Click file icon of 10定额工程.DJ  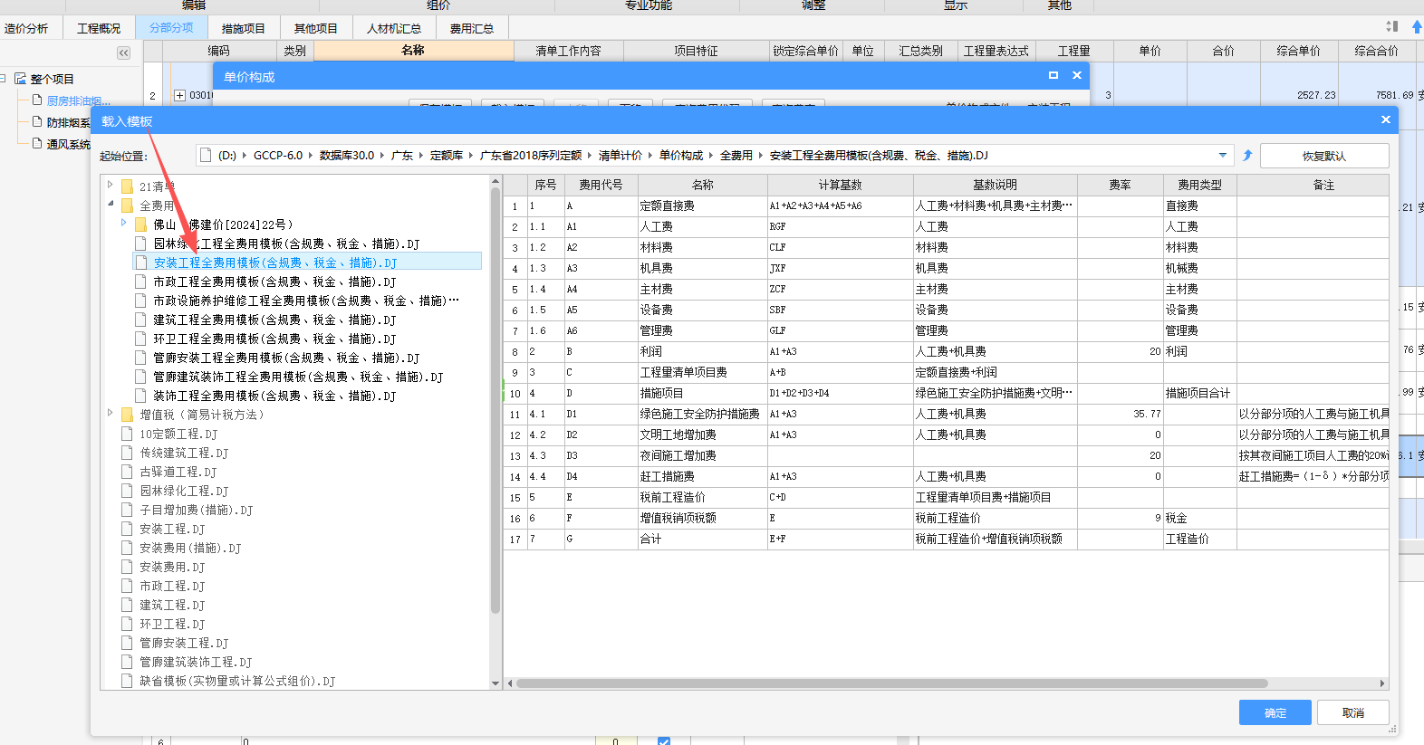pyautogui.click(x=127, y=434)
